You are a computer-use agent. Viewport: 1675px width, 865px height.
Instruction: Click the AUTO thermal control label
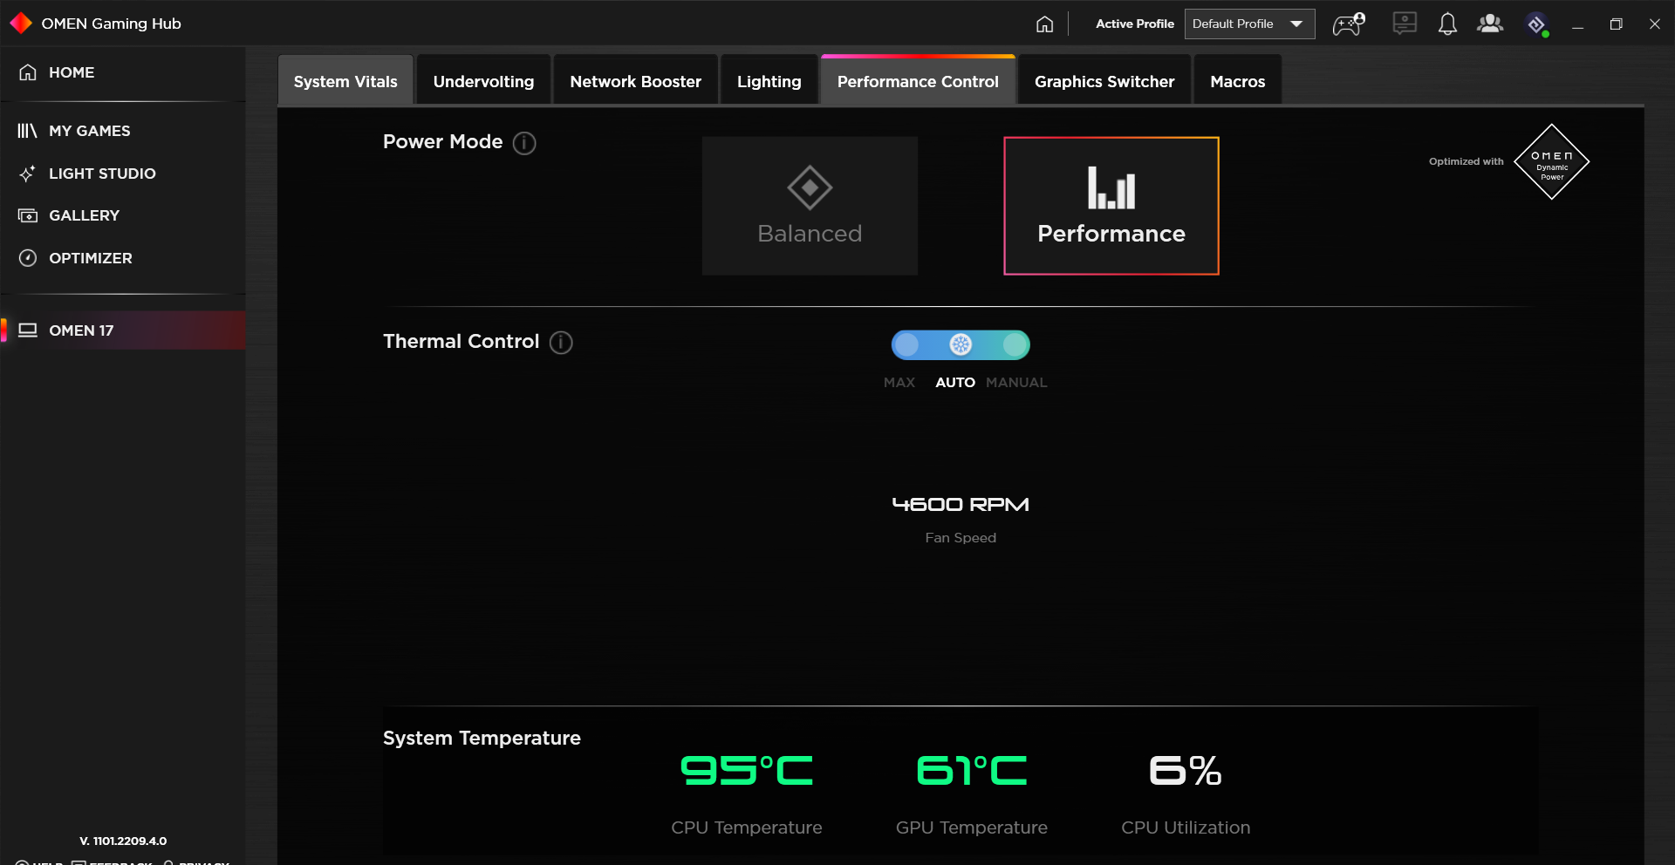pyautogui.click(x=955, y=383)
